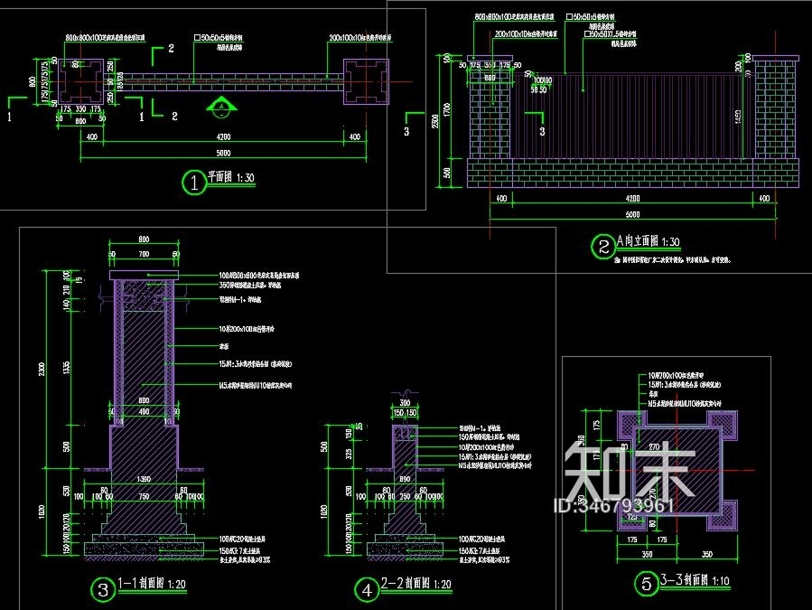Click the 知末 watermark logo
This screenshot has height=610, width=812.
click(x=626, y=470)
